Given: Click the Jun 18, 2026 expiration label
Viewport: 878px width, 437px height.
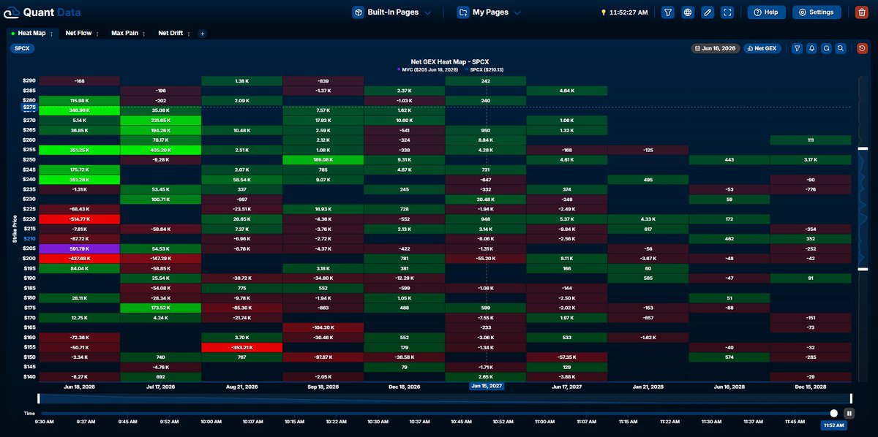Looking at the screenshot, I should 79,387.
